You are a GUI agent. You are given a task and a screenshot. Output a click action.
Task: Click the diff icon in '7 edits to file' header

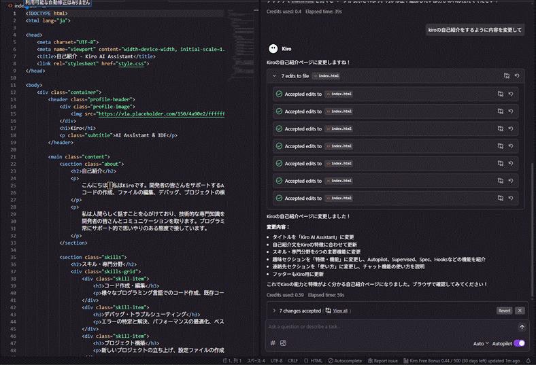pos(506,76)
